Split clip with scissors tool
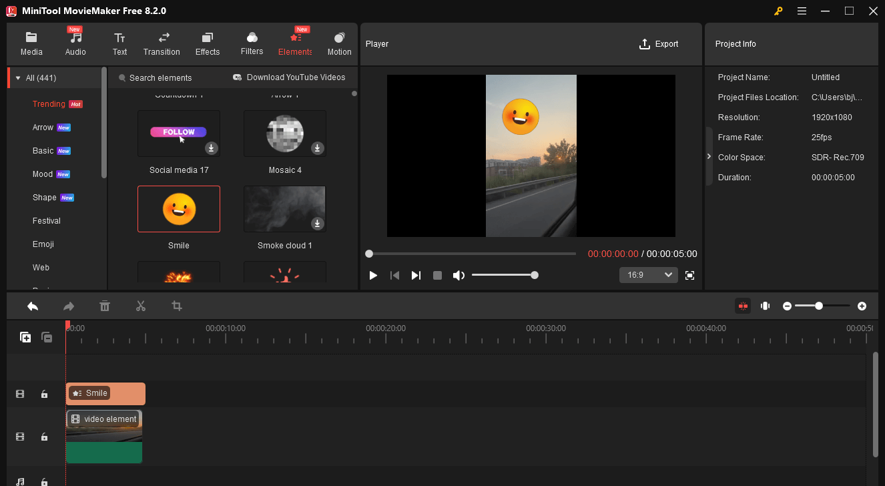The width and height of the screenshot is (885, 486). pos(141,306)
